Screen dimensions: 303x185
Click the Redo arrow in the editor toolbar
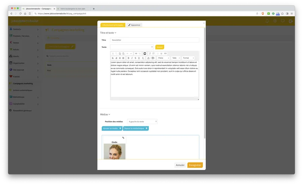coord(131,53)
